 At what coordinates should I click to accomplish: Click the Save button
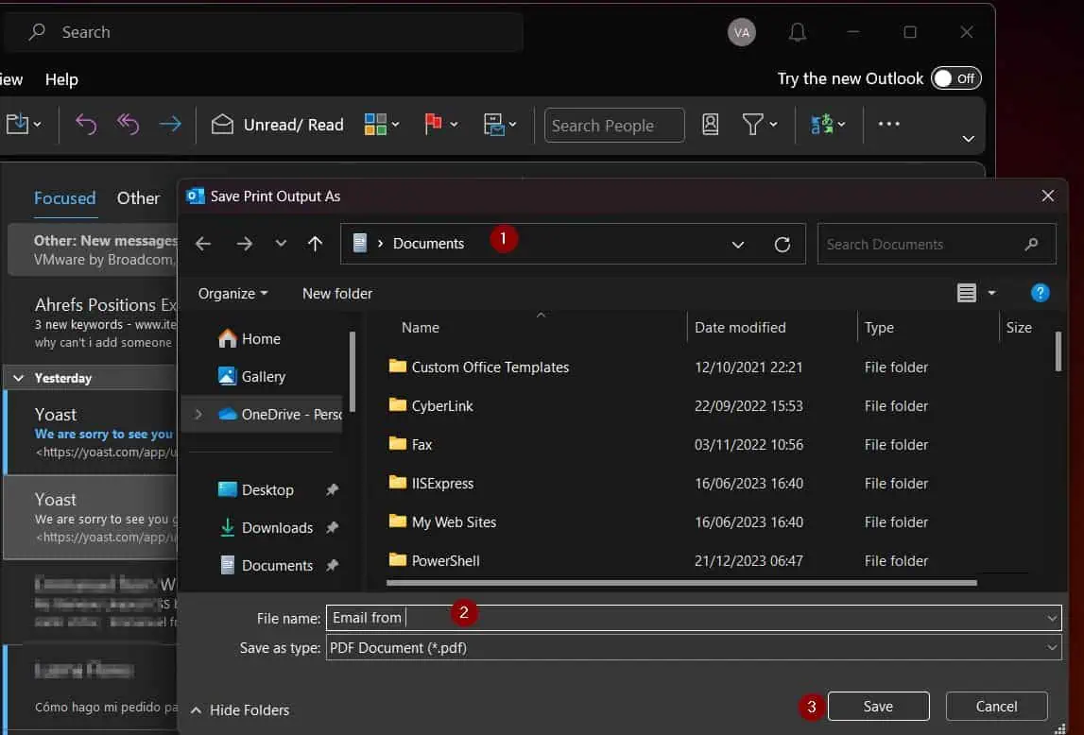tap(878, 706)
